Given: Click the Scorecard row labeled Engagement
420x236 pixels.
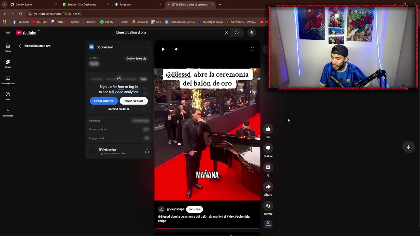Looking at the screenshot, I should 119,138.
